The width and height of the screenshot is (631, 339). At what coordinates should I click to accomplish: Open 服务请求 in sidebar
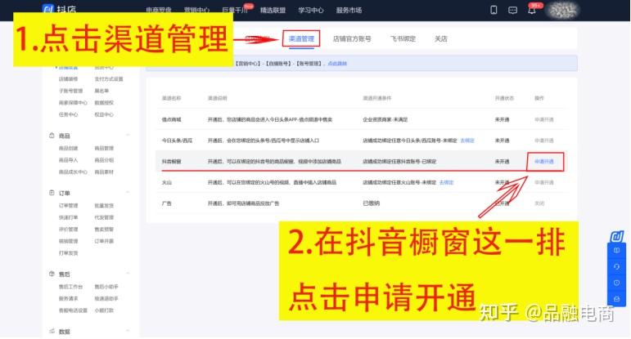tap(69, 298)
